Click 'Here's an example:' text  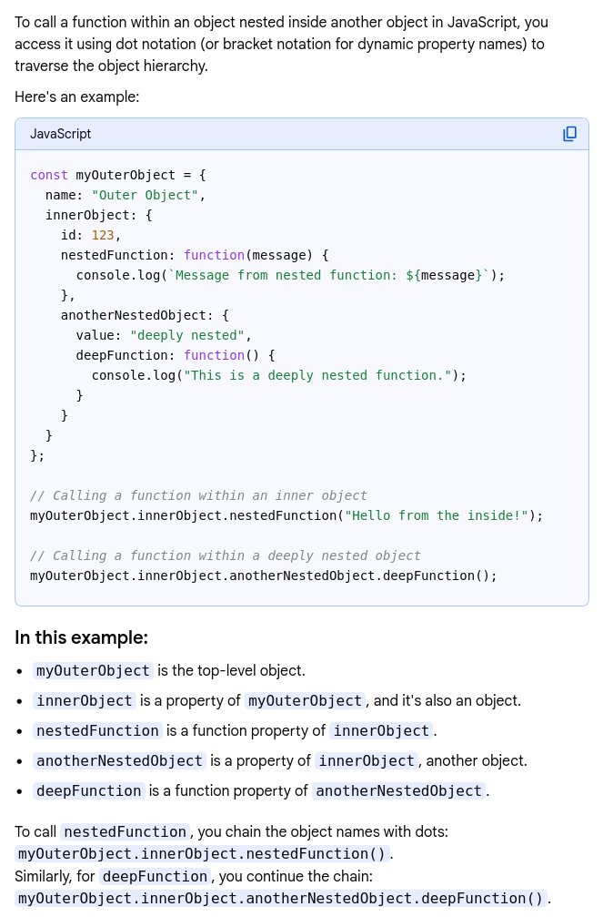(76, 97)
